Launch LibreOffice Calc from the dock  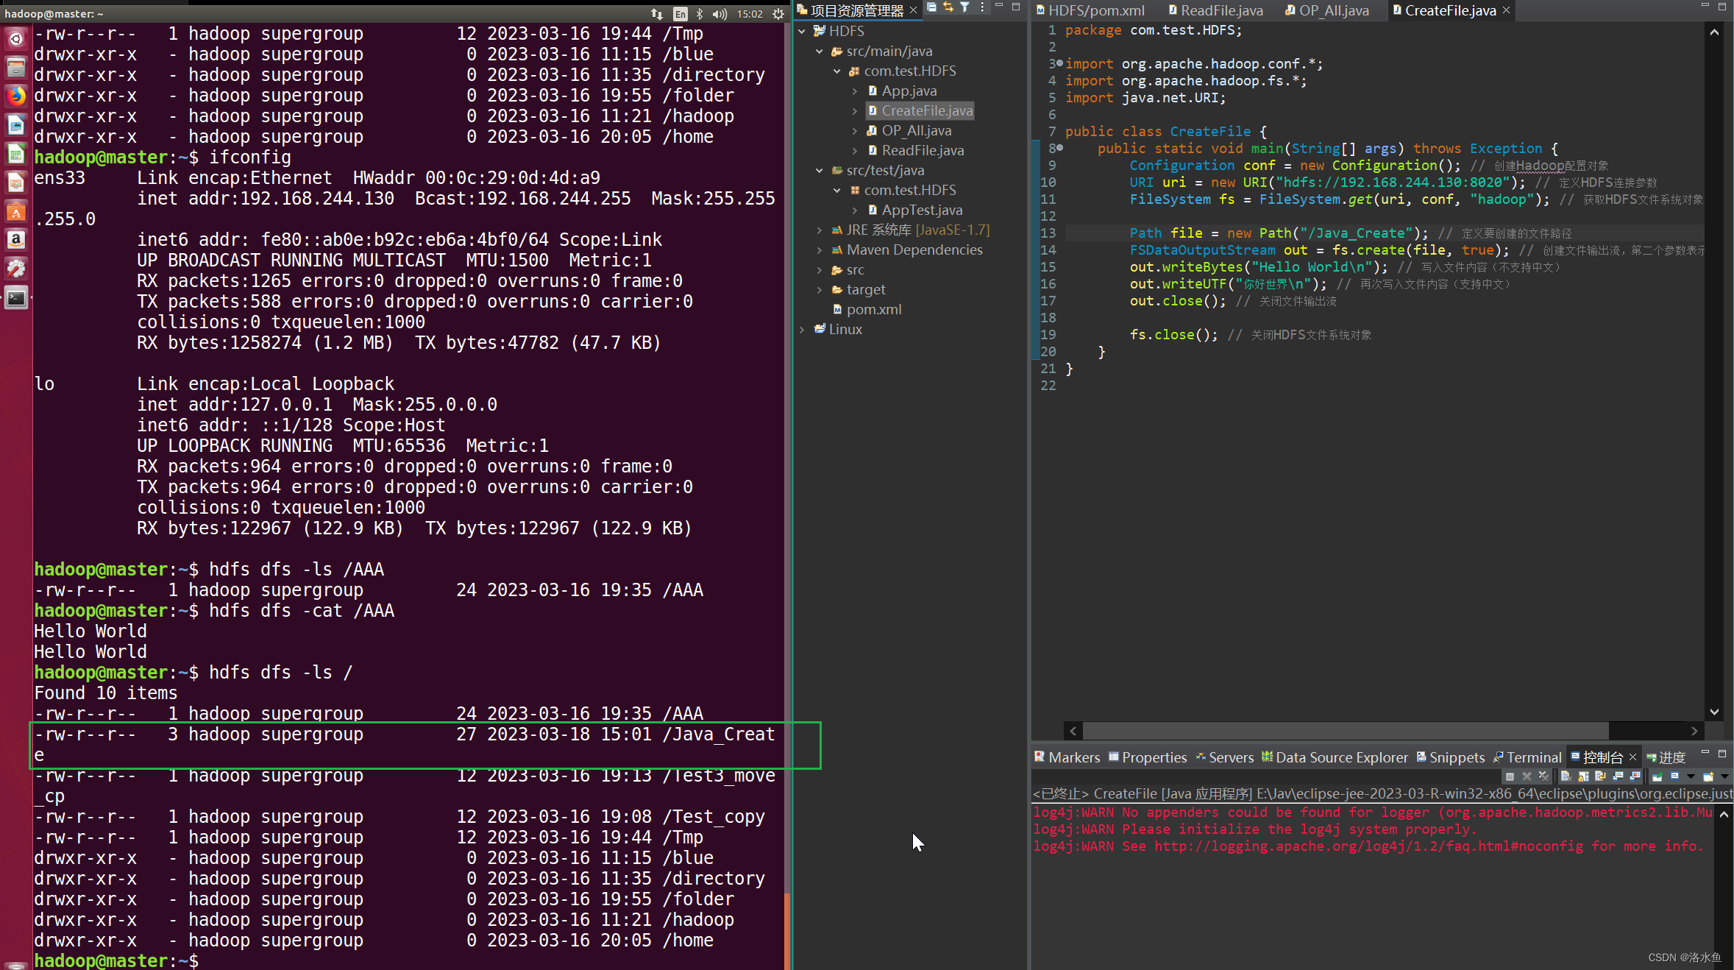point(16,154)
